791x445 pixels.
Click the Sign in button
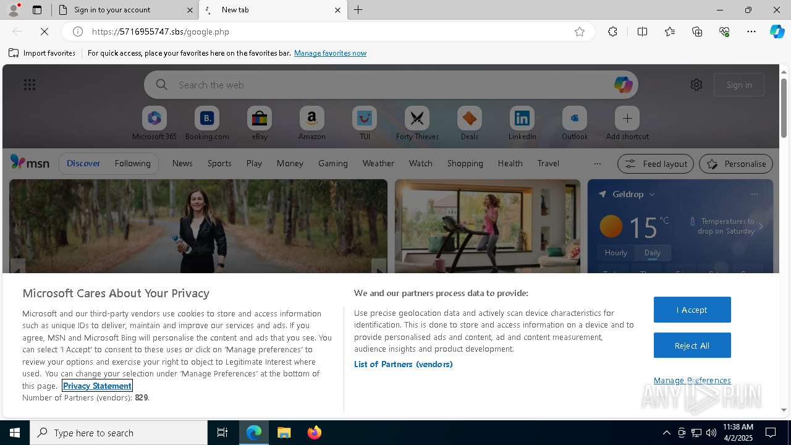pos(739,85)
